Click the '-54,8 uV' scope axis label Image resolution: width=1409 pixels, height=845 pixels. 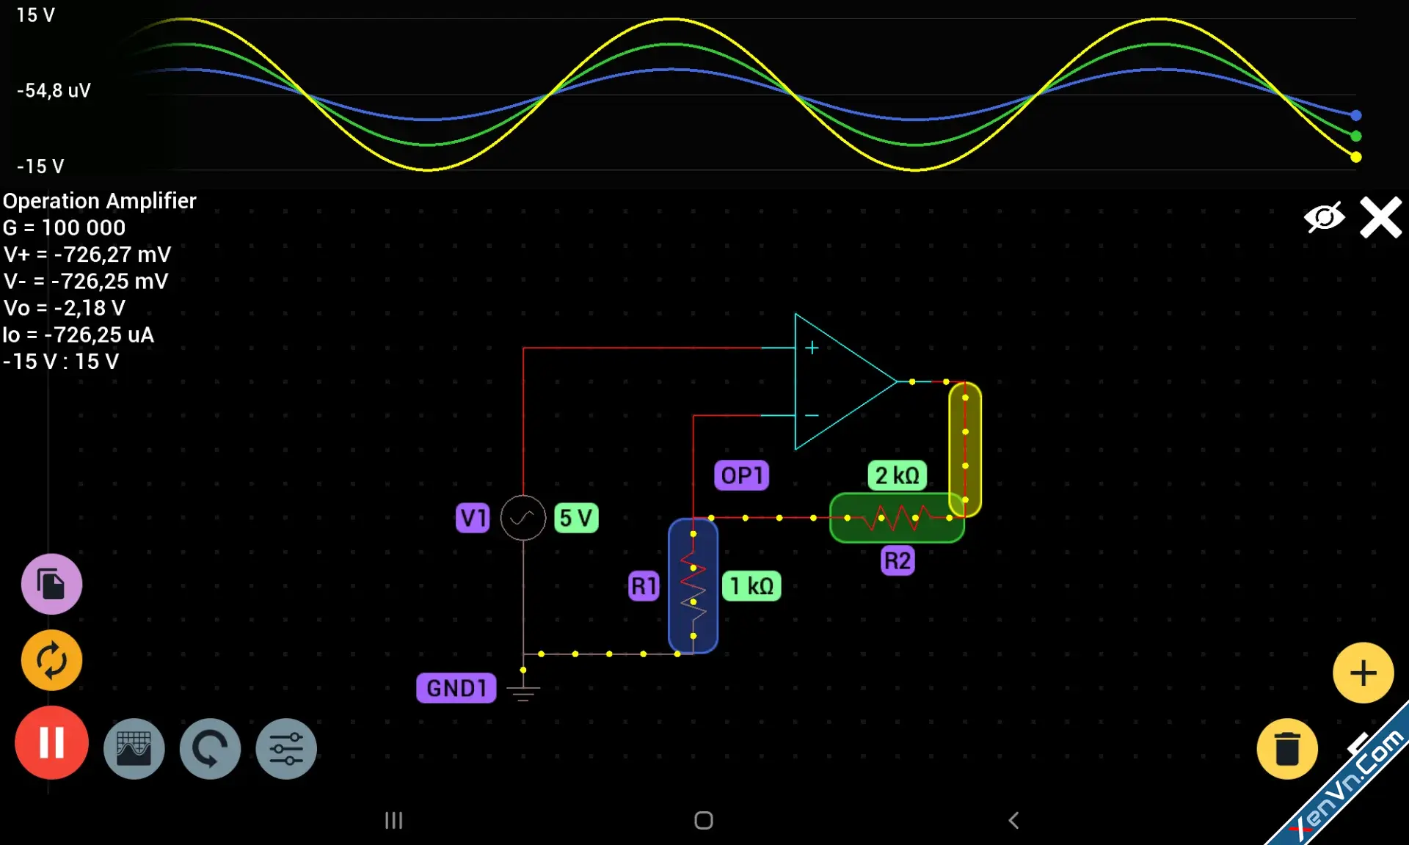point(54,90)
